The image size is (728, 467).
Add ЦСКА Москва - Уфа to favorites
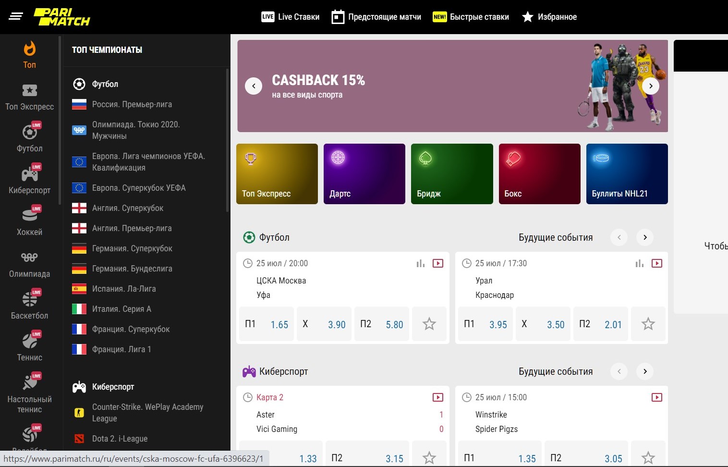point(429,324)
